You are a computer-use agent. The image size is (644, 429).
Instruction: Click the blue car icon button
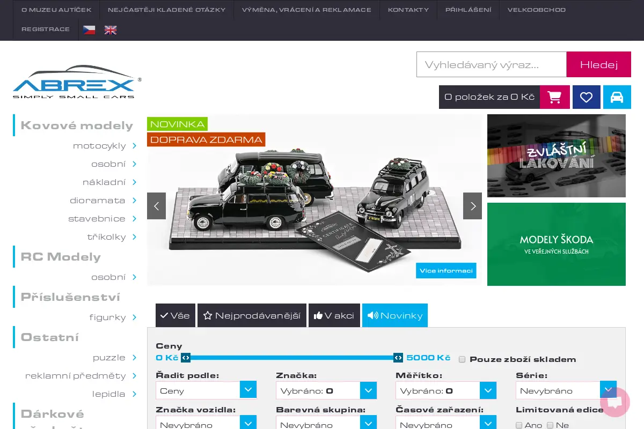point(617,97)
